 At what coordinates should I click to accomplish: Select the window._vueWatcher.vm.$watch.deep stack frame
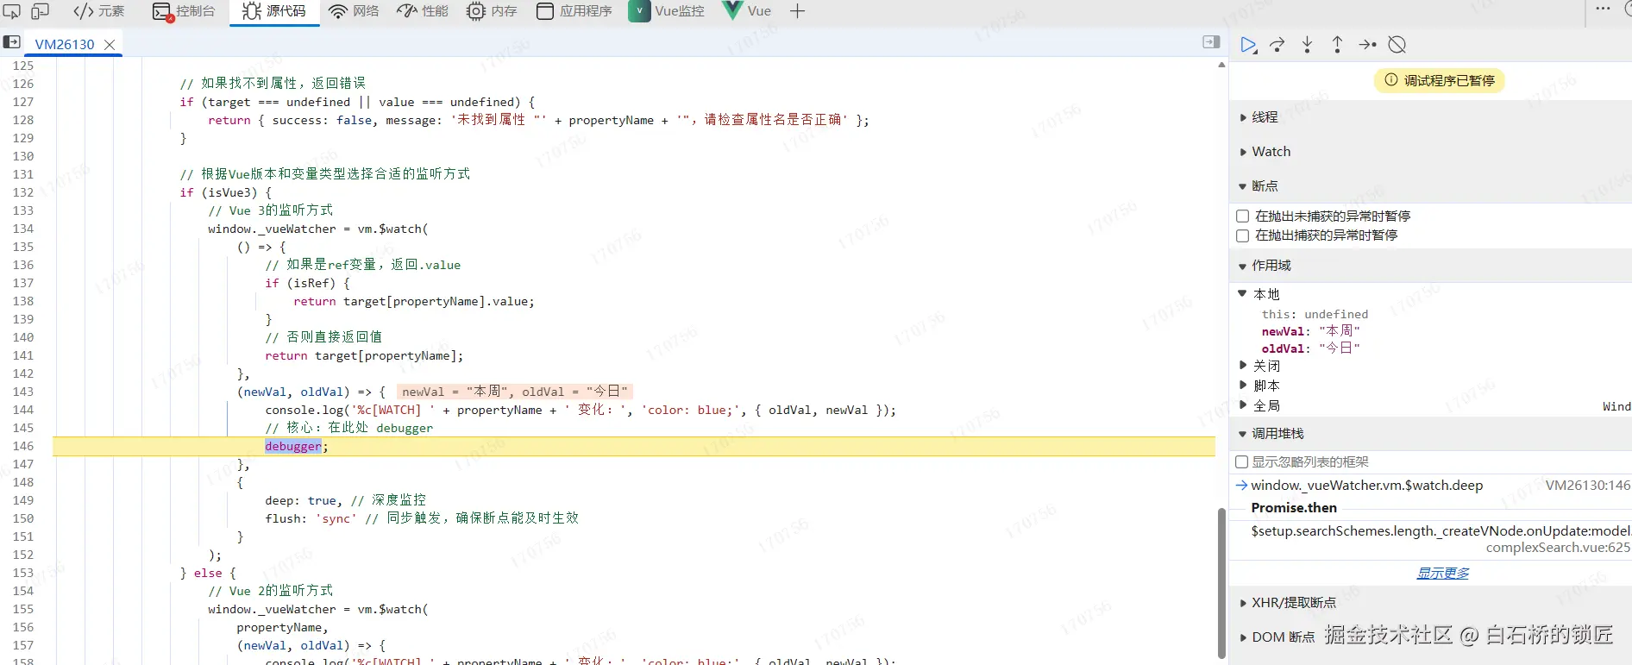click(1367, 486)
